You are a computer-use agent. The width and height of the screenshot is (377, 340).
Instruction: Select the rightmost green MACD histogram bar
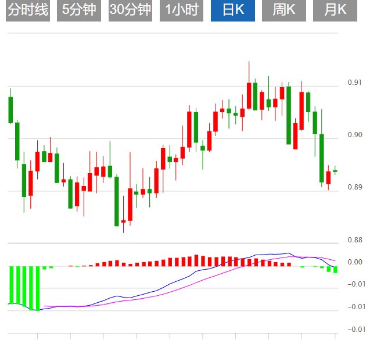(x=335, y=270)
